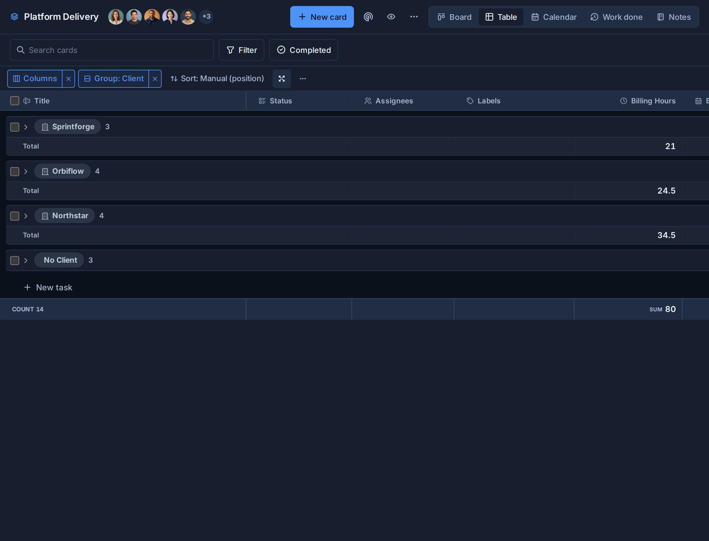The width and height of the screenshot is (709, 541).
Task: Check the Orbiflow group checkbox
Action: [x=14, y=171]
